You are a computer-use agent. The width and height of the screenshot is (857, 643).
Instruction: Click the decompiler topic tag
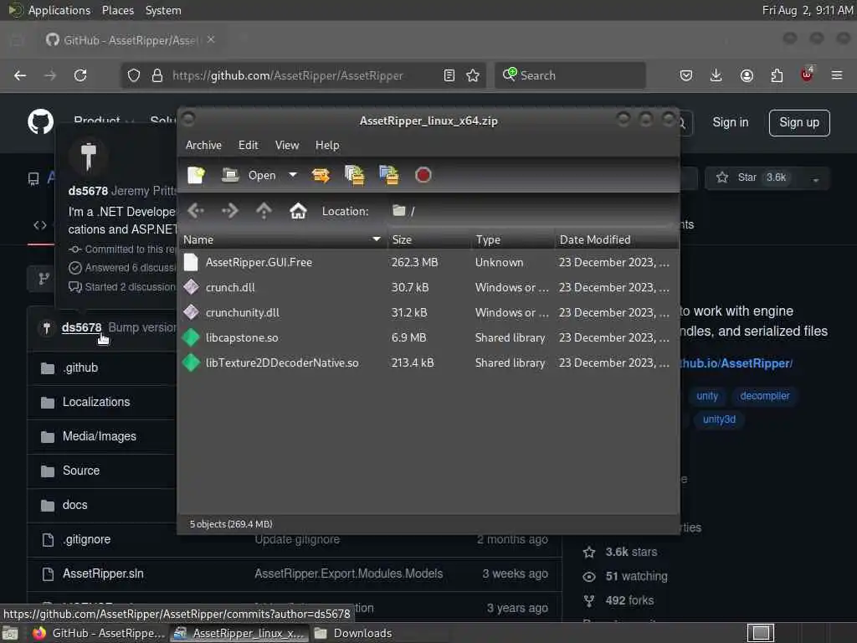click(x=765, y=396)
